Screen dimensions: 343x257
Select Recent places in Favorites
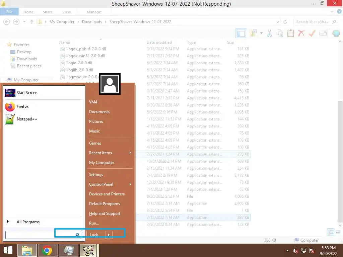click(29, 66)
